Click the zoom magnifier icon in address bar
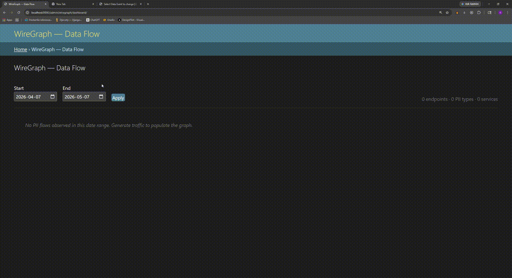 [x=441, y=13]
